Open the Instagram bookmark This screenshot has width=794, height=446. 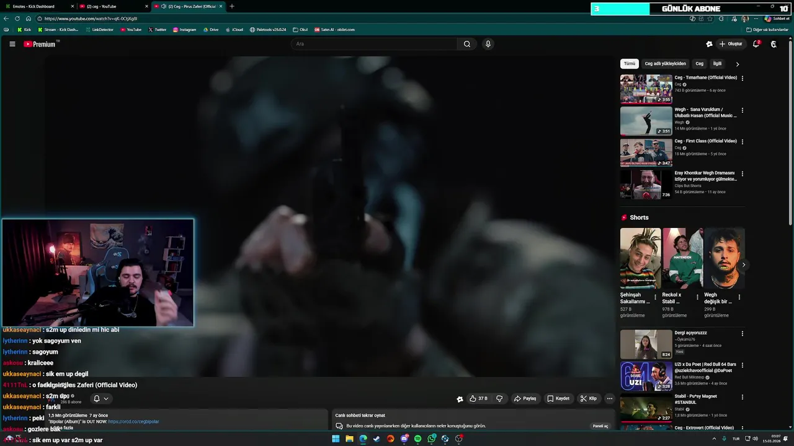[x=184, y=30]
